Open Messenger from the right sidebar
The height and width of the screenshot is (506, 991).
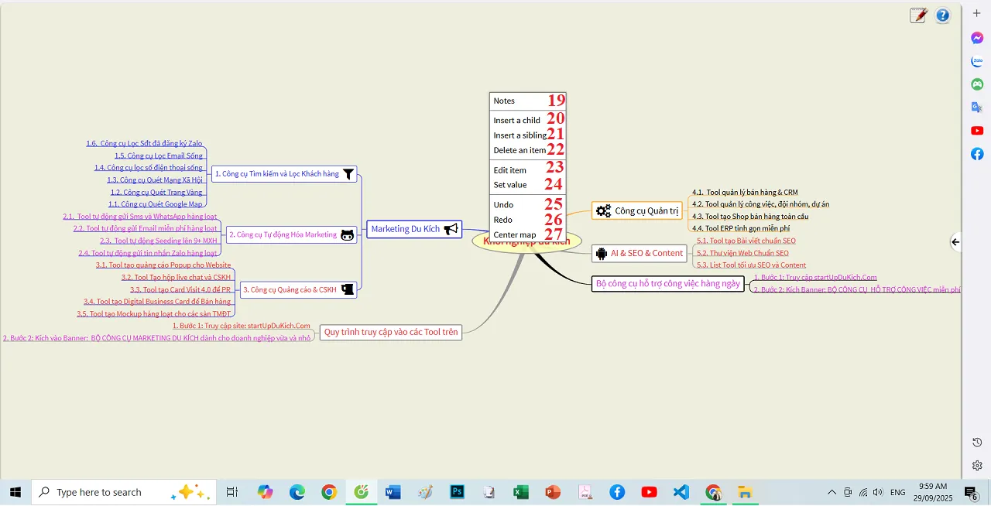click(977, 38)
